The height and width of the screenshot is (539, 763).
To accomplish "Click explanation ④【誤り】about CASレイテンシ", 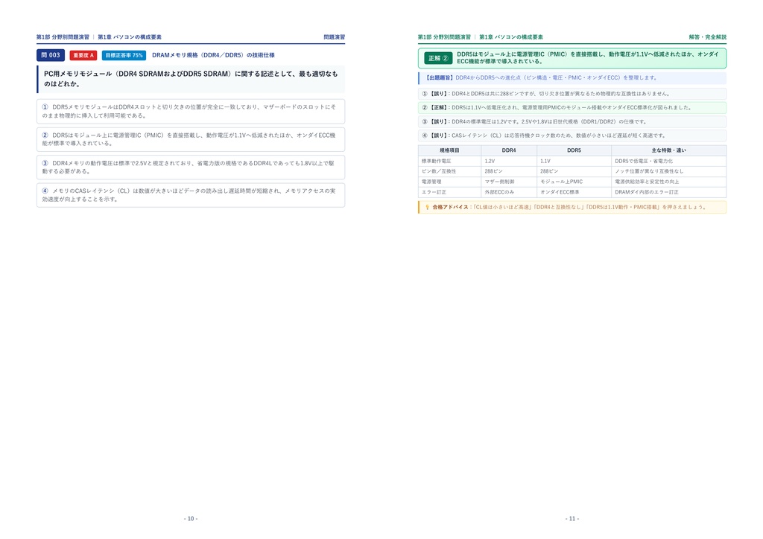I will click(x=572, y=135).
